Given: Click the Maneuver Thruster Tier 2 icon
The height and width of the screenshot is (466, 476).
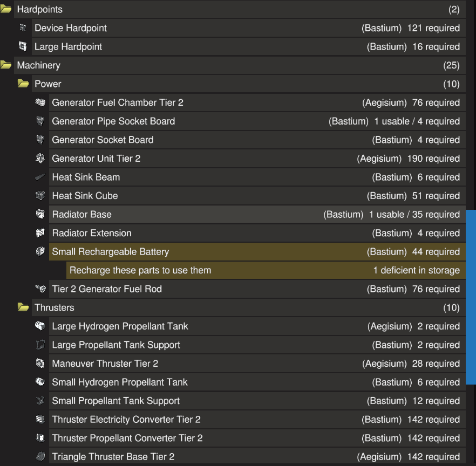Looking at the screenshot, I should point(40,364).
